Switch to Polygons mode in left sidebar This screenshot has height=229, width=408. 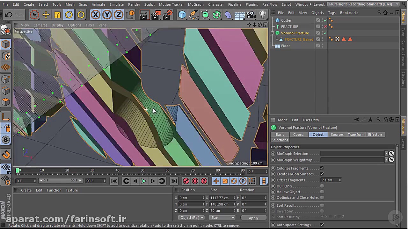click(x=6, y=102)
